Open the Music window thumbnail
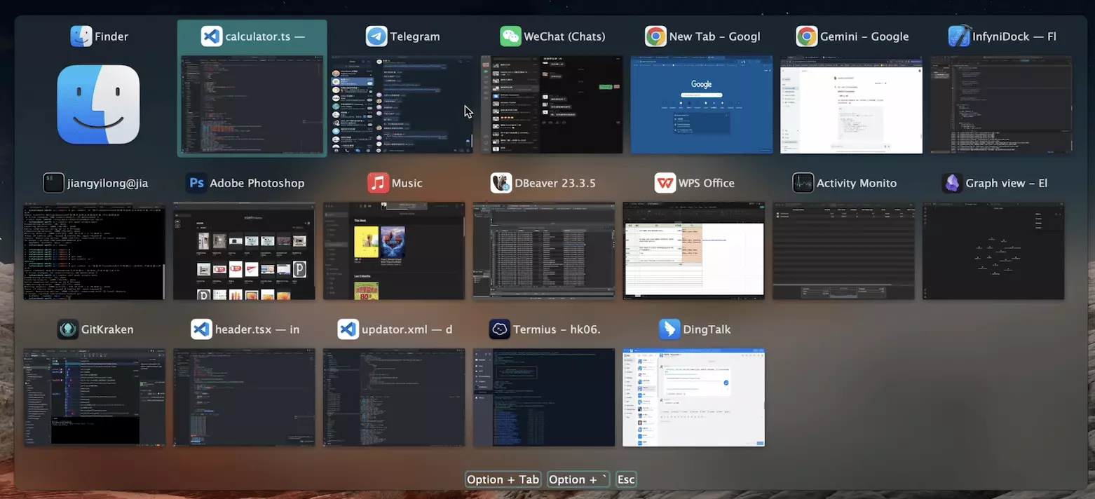Screen dimensions: 1095x499 395,251
